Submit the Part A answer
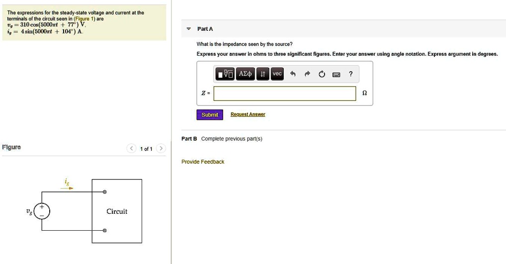Screen dimensions: 506x264 pos(210,114)
